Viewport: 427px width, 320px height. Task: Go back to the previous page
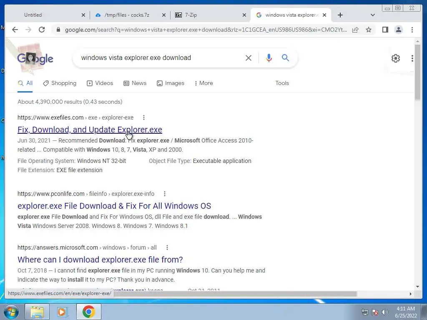tap(15, 30)
